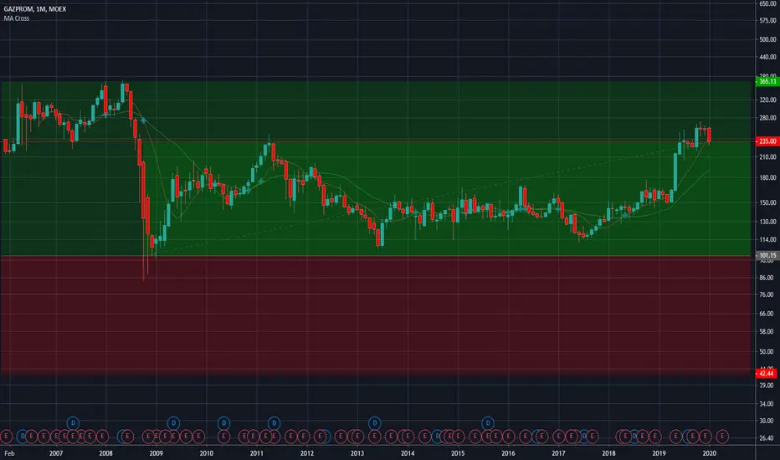780x460 pixels.
Task: Click the 2020 label on the time axis
Action: click(709, 453)
